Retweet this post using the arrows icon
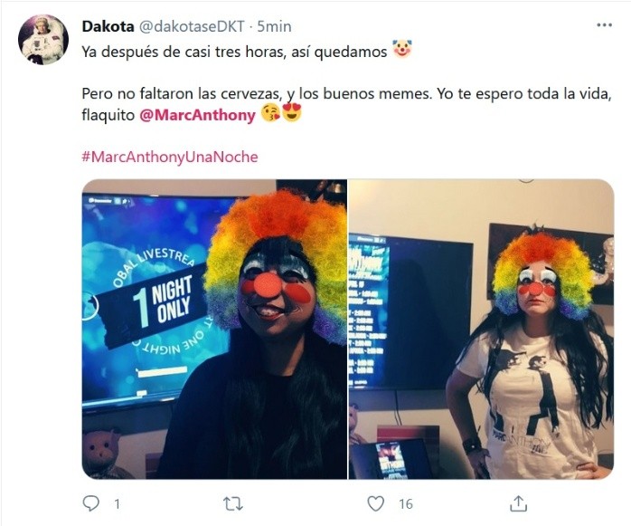This screenshot has height=526, width=631. click(233, 504)
